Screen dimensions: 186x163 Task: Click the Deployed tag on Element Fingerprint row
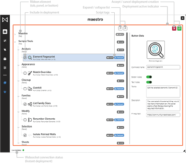(119, 58)
